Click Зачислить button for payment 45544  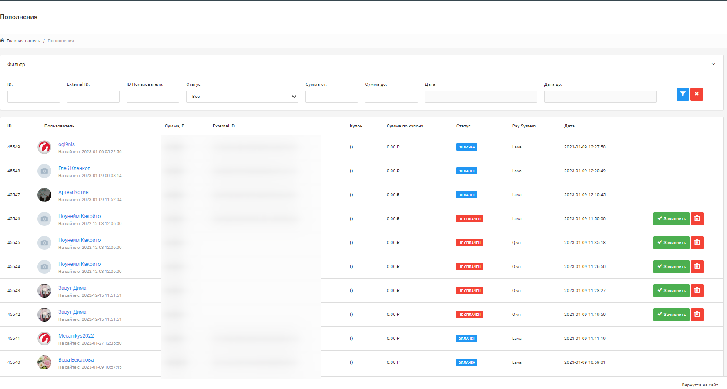click(671, 267)
